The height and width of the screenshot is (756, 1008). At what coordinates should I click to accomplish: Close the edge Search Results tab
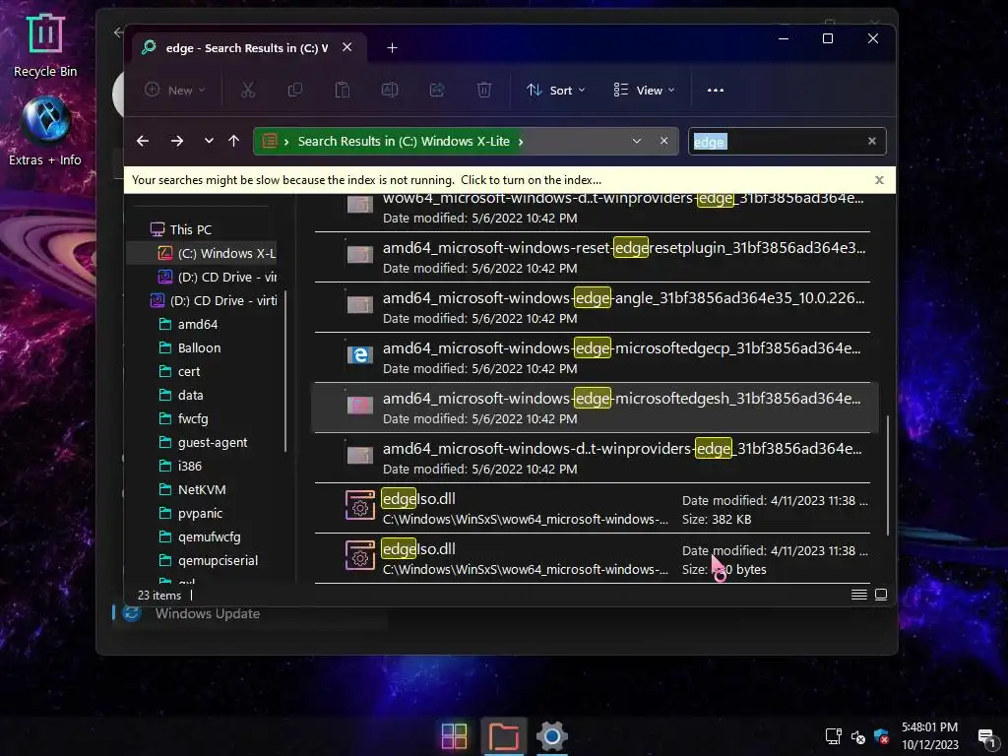347,47
